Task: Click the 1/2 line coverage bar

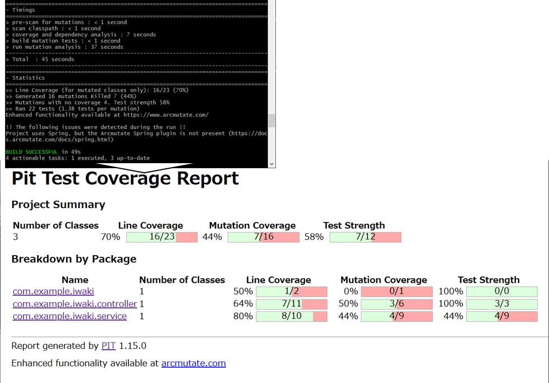Action: tap(291, 291)
